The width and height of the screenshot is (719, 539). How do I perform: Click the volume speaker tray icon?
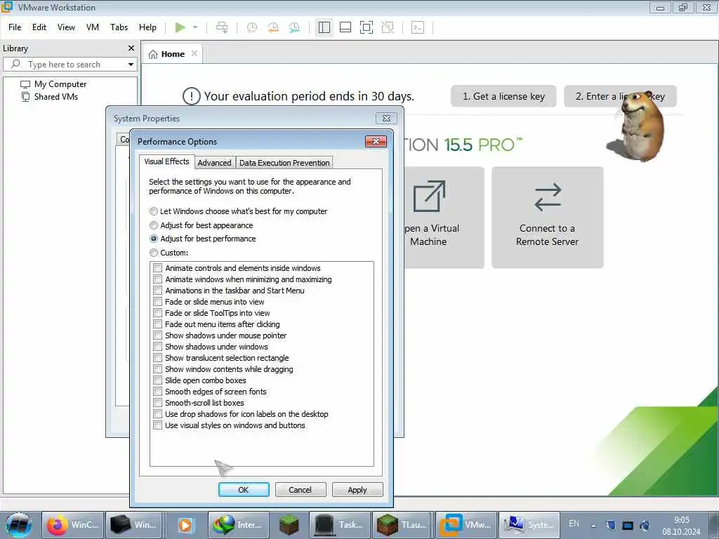coord(645,525)
